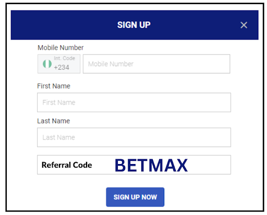
Task: Close the Sign Up dialog with the X
Action: [x=244, y=25]
